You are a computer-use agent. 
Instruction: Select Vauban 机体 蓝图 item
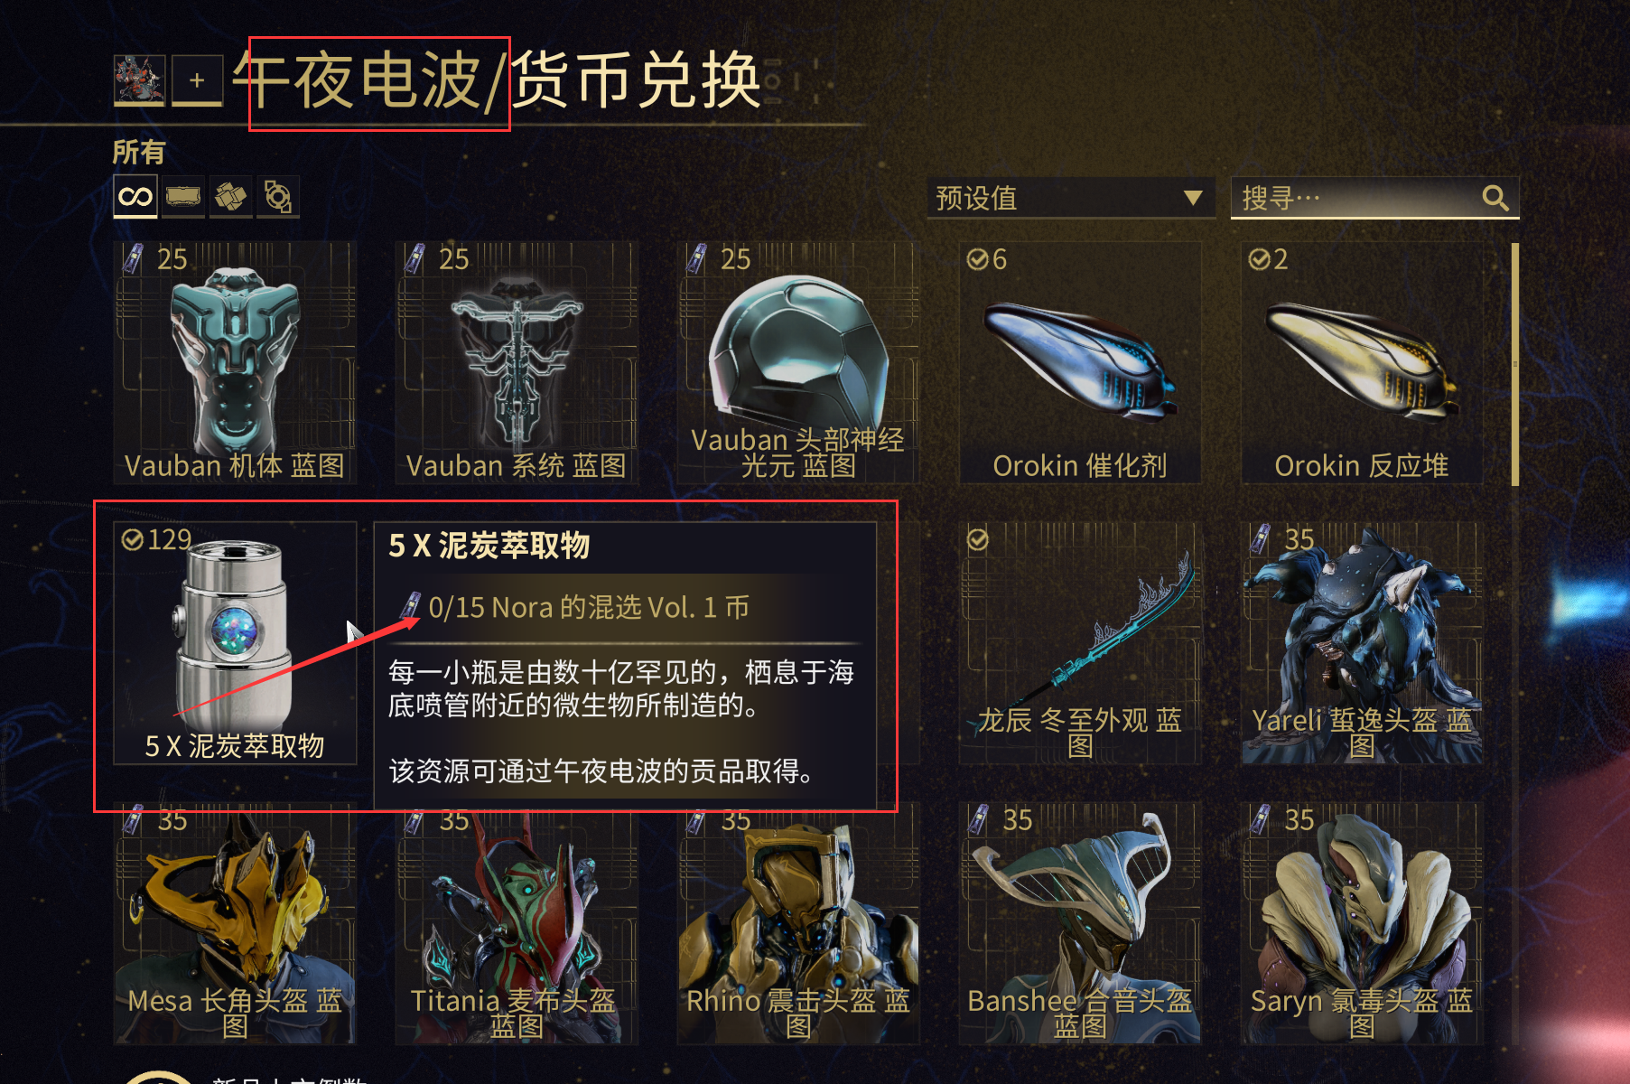click(x=235, y=362)
